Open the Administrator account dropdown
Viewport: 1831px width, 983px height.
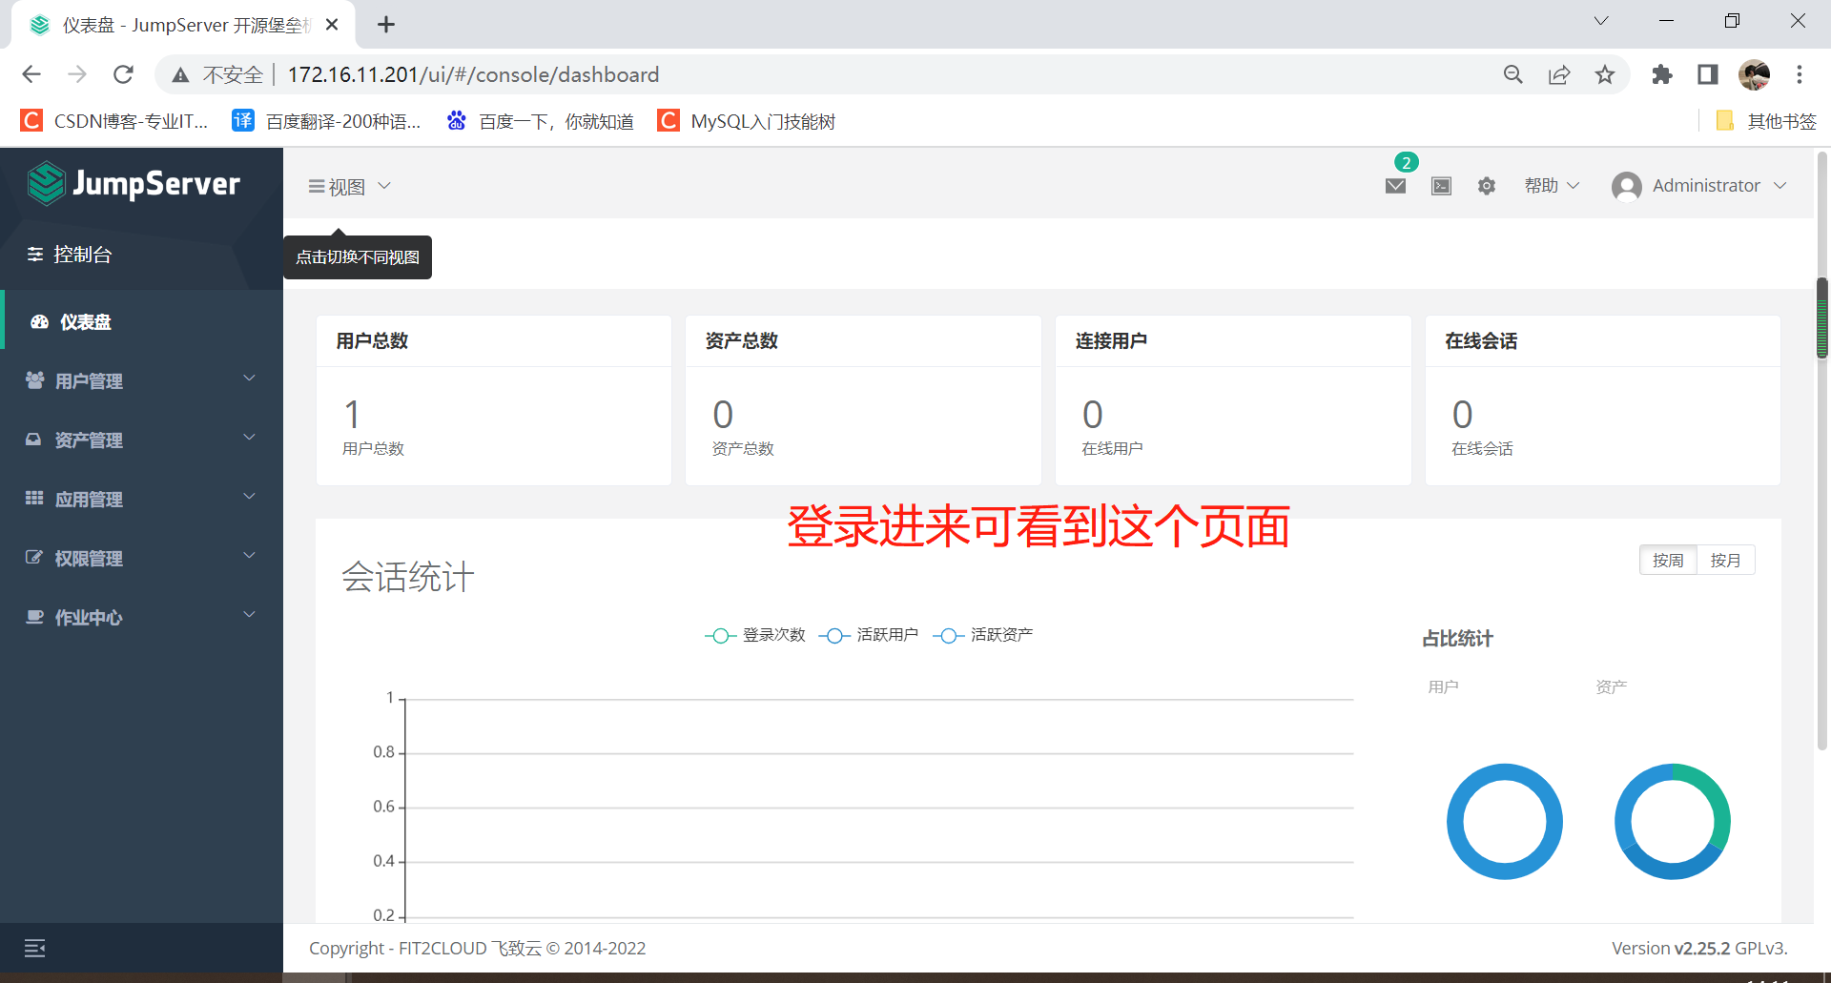(1699, 186)
